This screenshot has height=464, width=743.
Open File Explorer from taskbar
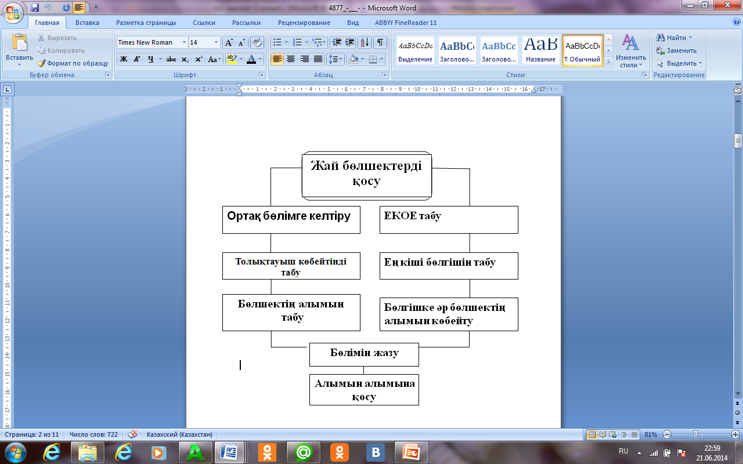click(87, 452)
